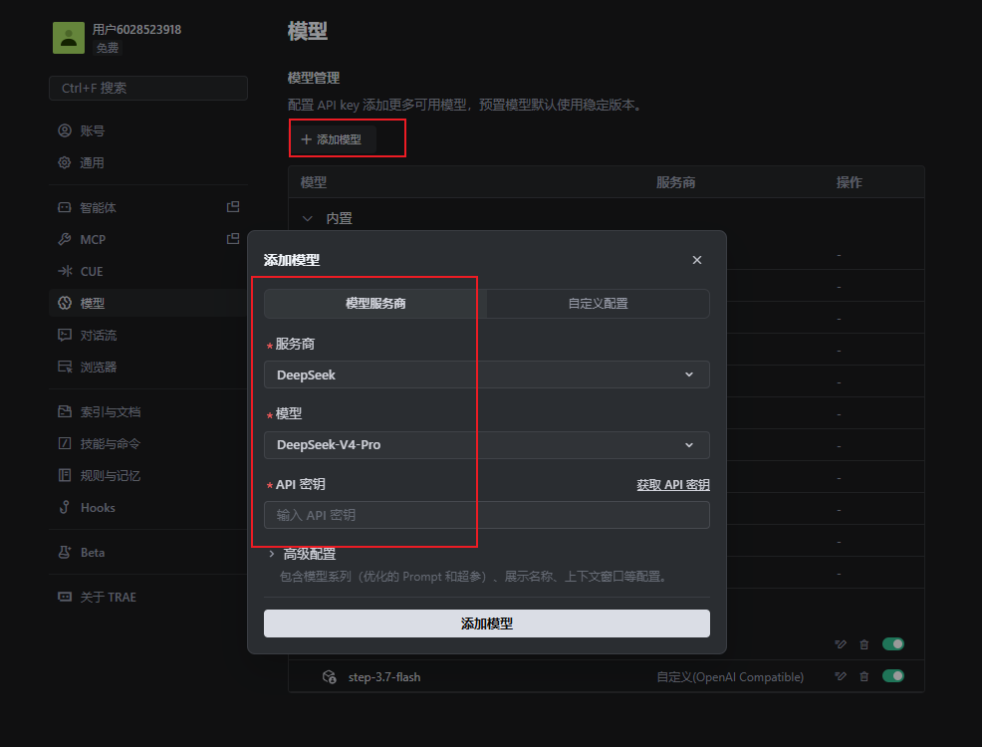Click the 免费 plan badge
Screen dimensions: 982x747
coord(108,48)
